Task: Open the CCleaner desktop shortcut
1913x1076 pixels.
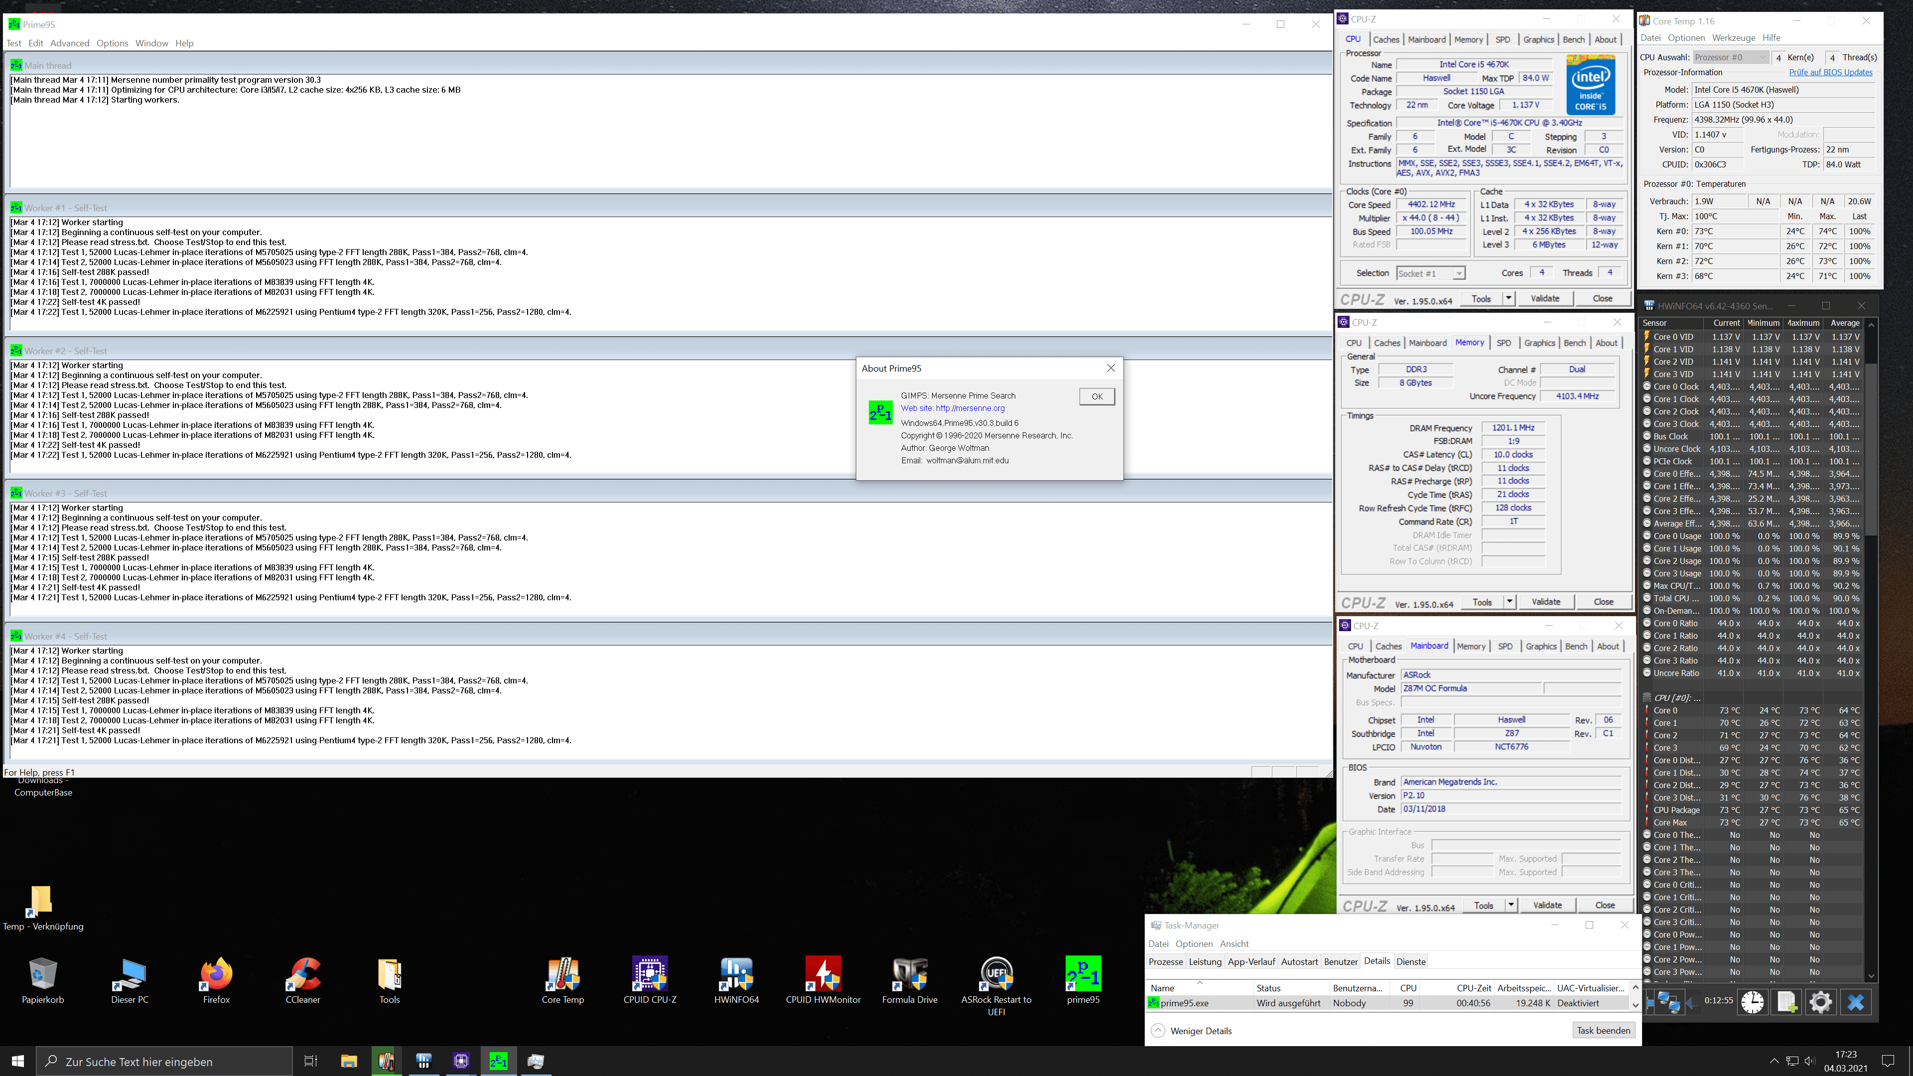Action: point(303,981)
